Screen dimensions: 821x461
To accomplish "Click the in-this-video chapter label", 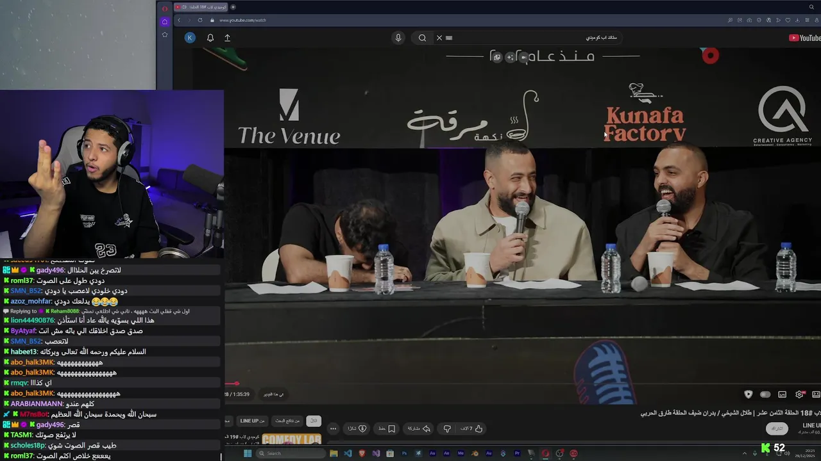I will point(273,394).
